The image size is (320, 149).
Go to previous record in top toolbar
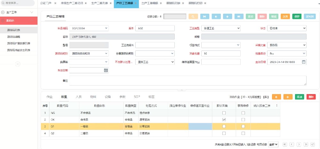[216, 17]
